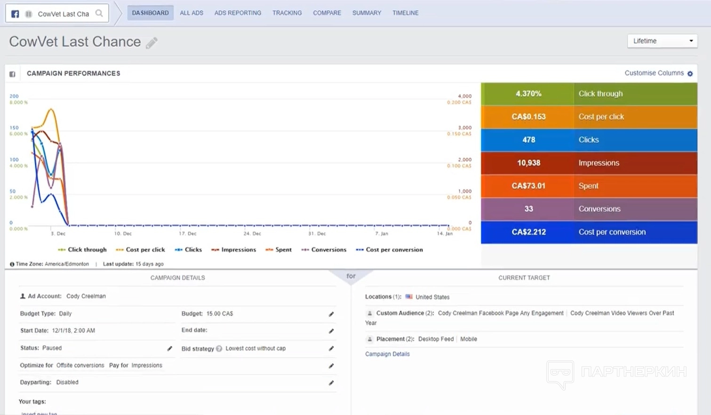The image size is (711, 415).
Task: Click the Bid strategy help icon
Action: (x=219, y=349)
